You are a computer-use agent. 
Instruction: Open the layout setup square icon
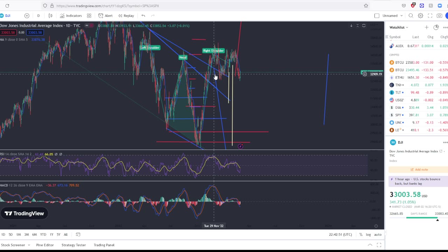click(377, 16)
